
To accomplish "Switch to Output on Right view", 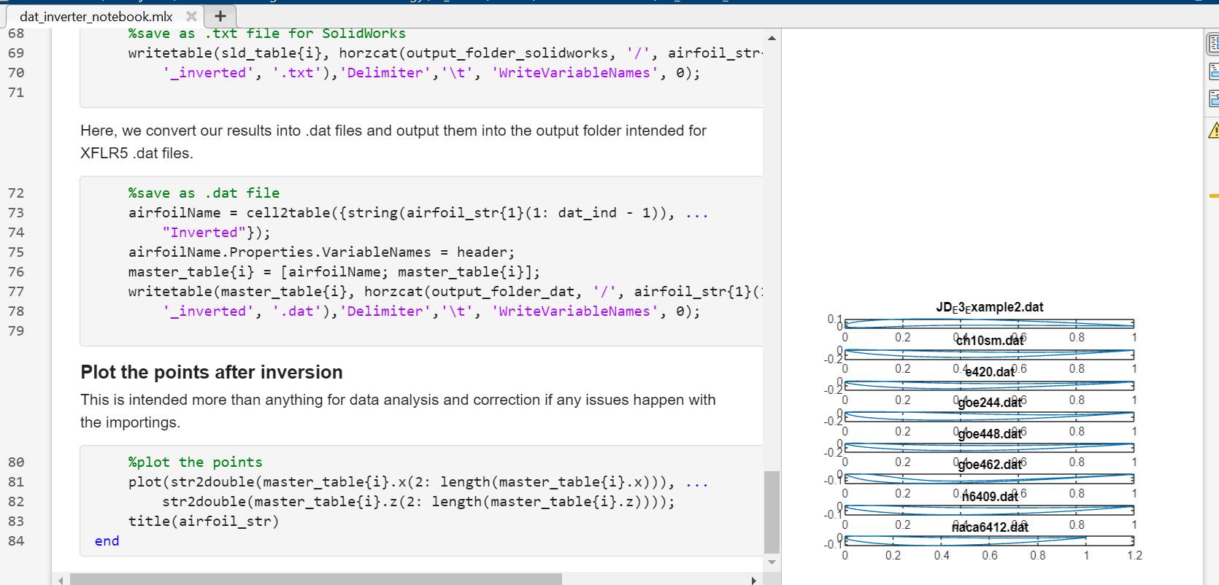I will (1213, 44).
